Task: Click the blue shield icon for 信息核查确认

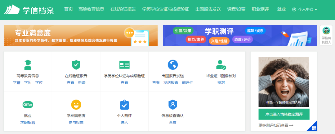Action: 173,105
